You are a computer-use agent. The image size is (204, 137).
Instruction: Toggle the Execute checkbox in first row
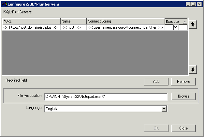point(176,27)
